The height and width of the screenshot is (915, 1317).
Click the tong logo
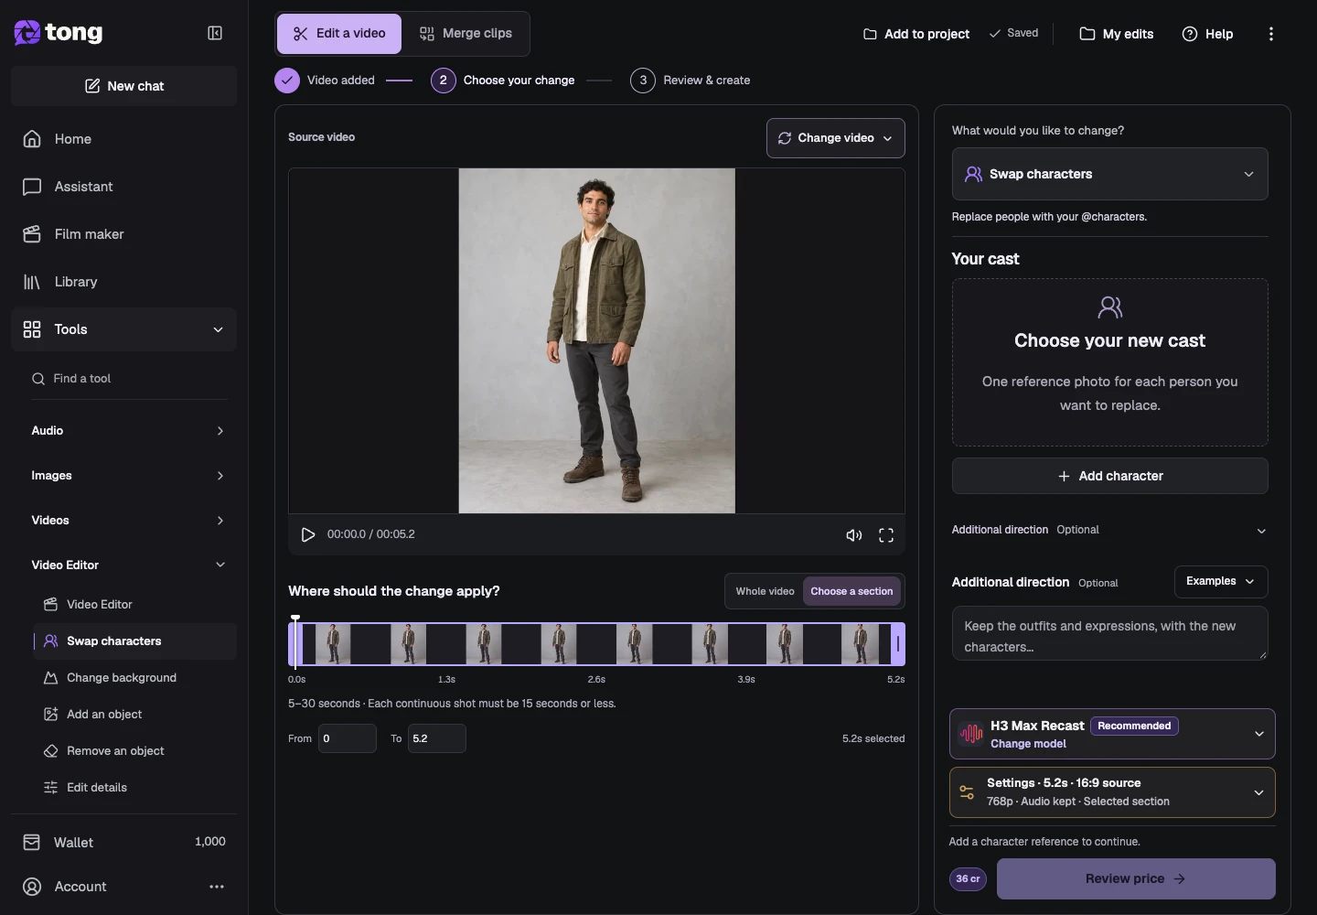coord(59,33)
